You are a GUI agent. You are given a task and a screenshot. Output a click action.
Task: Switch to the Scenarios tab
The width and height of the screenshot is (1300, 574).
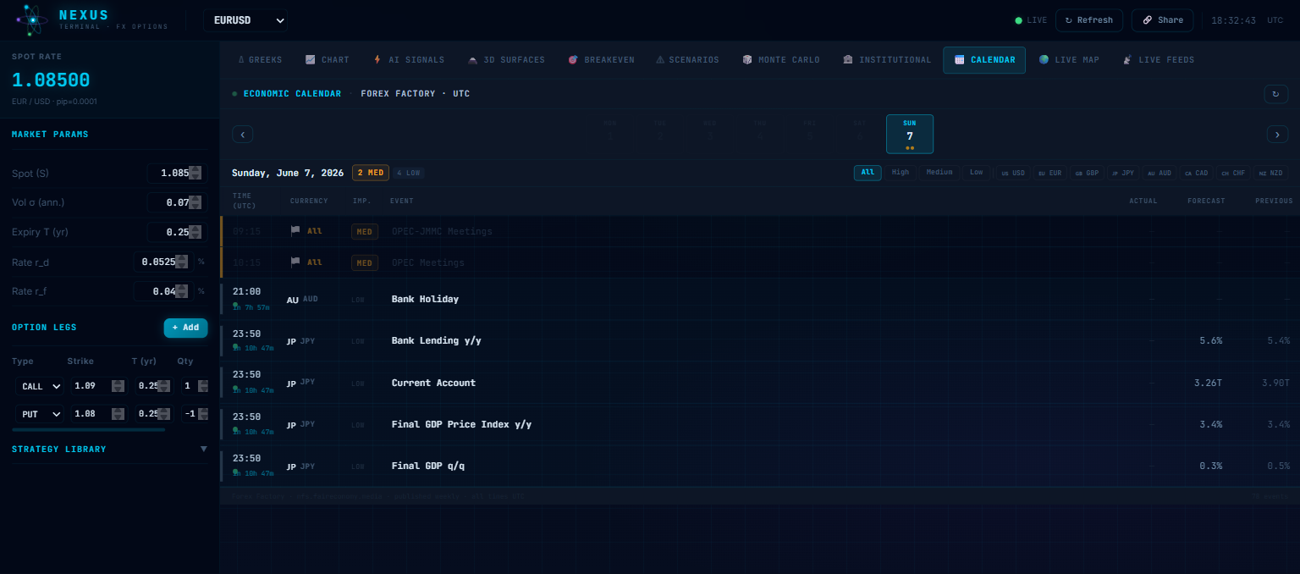[x=687, y=60]
